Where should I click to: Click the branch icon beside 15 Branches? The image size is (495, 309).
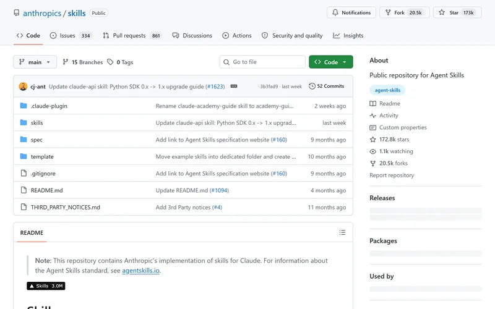click(x=66, y=62)
